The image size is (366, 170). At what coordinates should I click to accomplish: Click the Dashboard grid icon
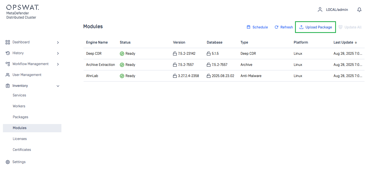click(x=8, y=42)
